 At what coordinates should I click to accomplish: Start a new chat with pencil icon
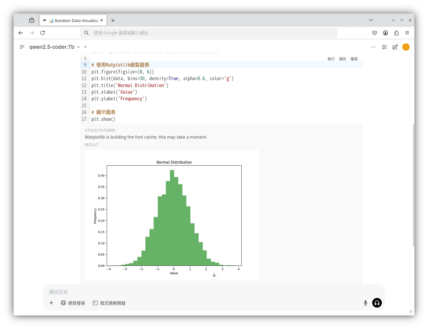[x=395, y=47]
